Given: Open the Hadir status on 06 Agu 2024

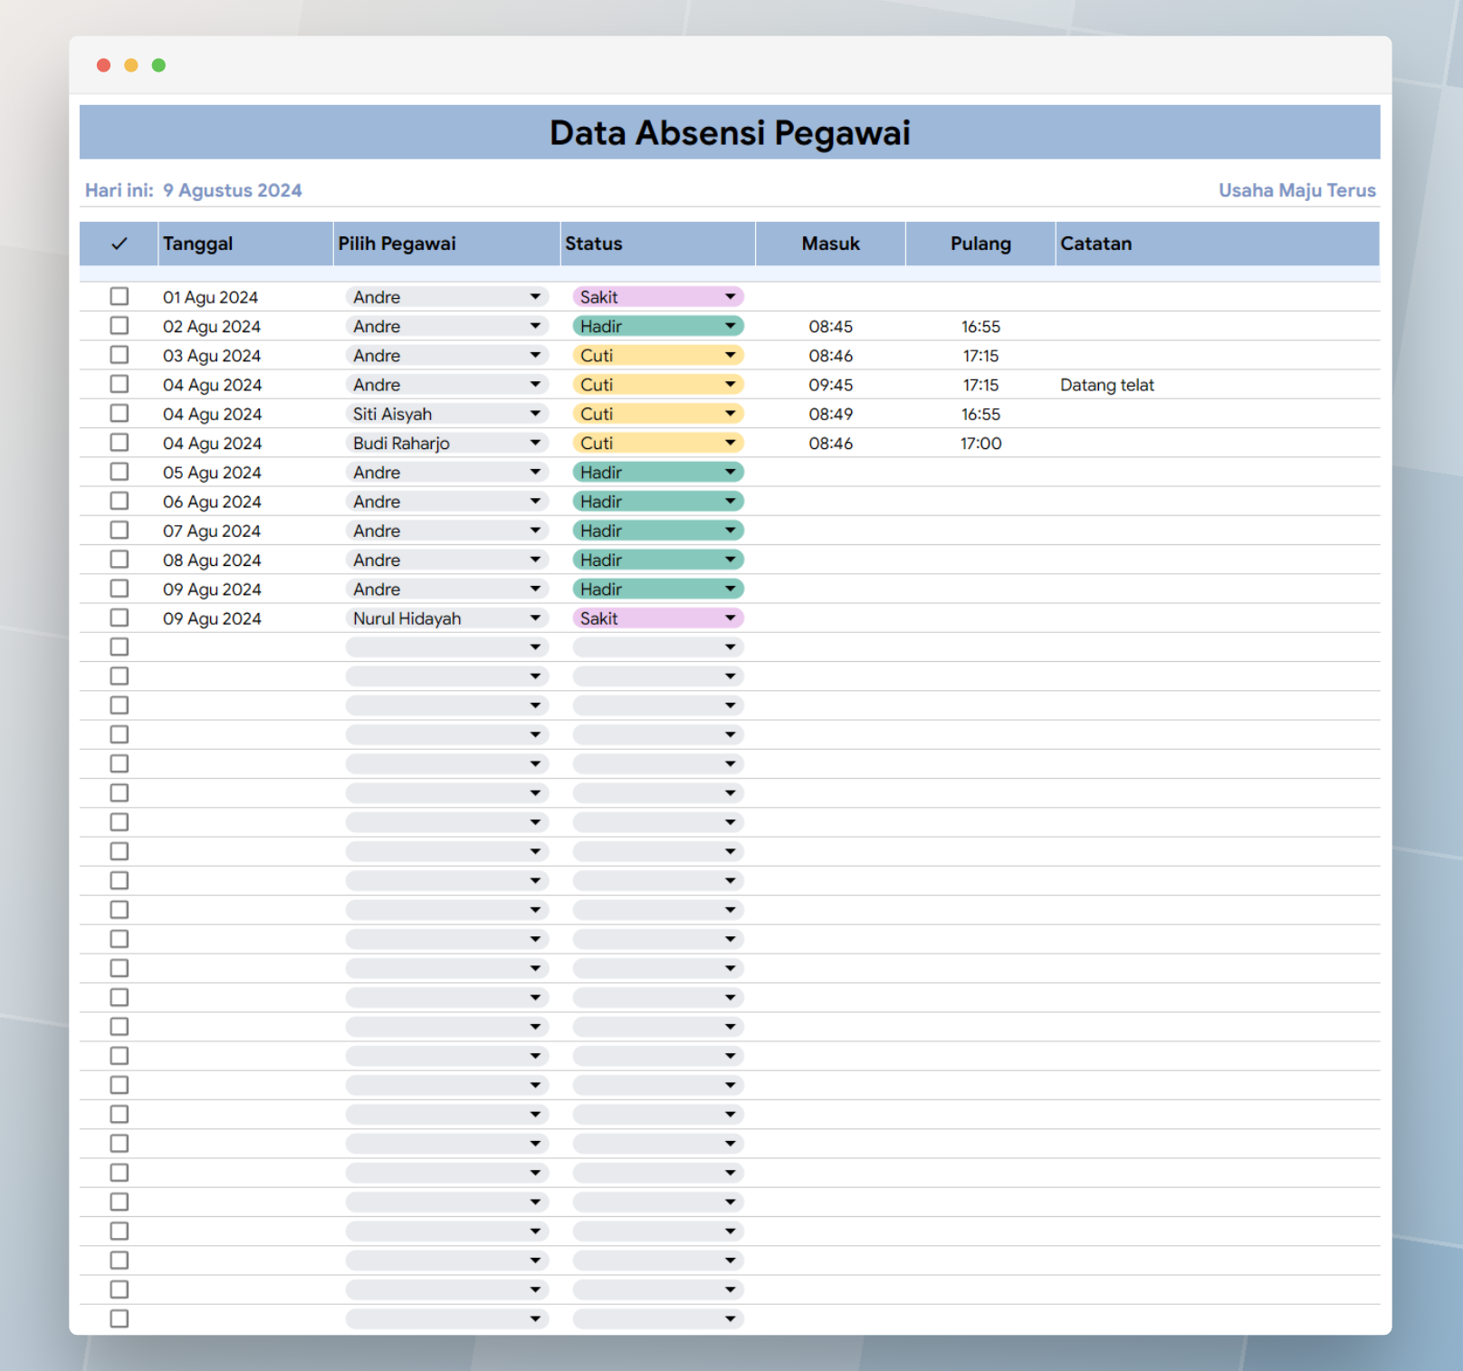Looking at the screenshot, I should click(x=658, y=501).
